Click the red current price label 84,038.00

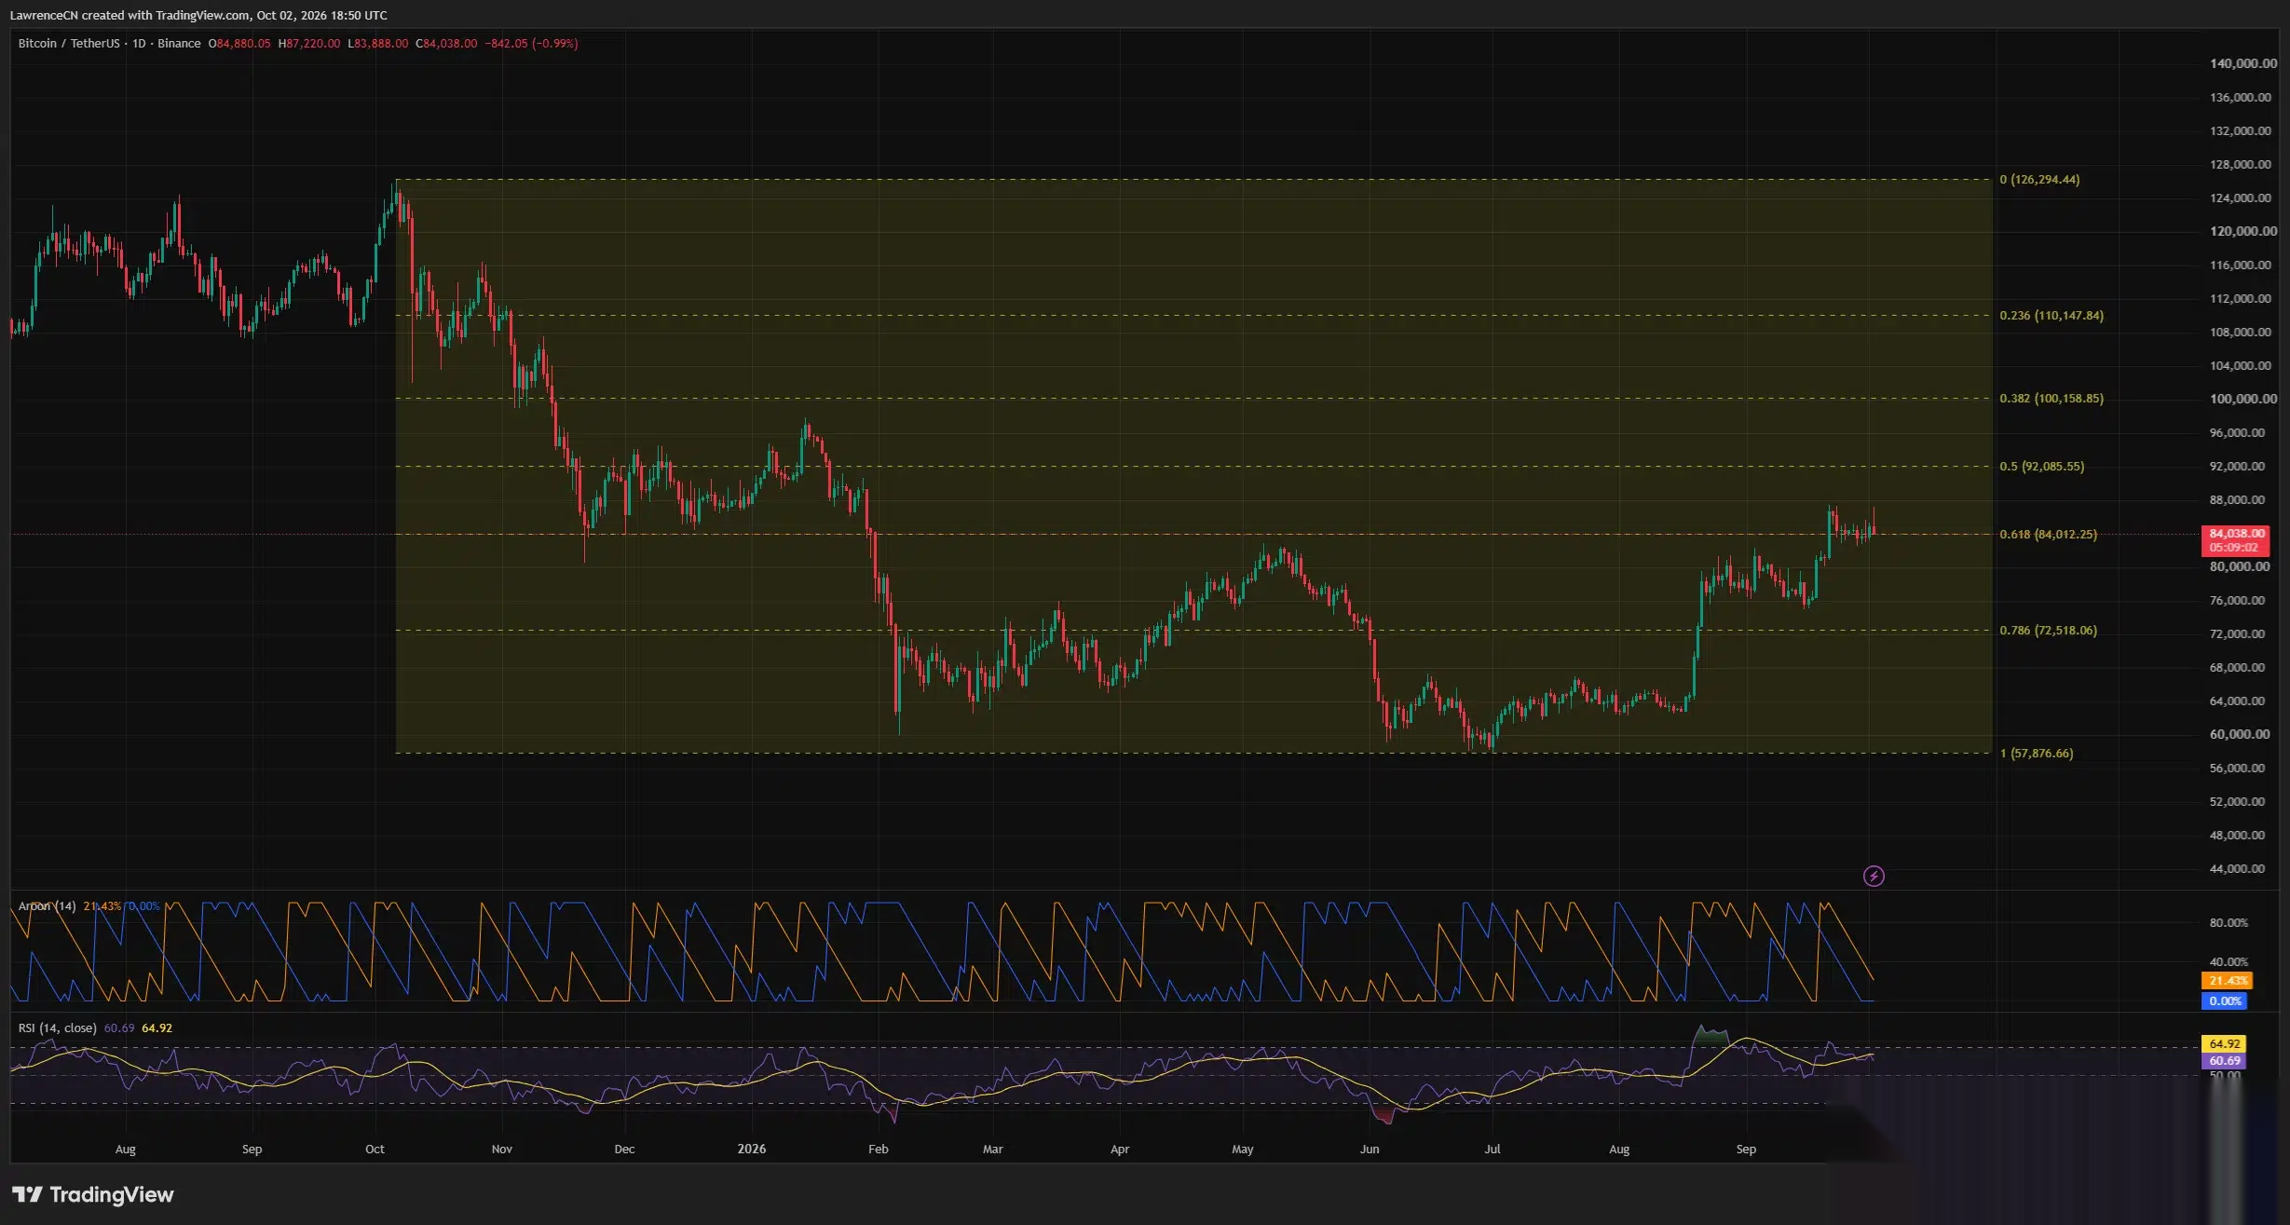click(x=2234, y=540)
